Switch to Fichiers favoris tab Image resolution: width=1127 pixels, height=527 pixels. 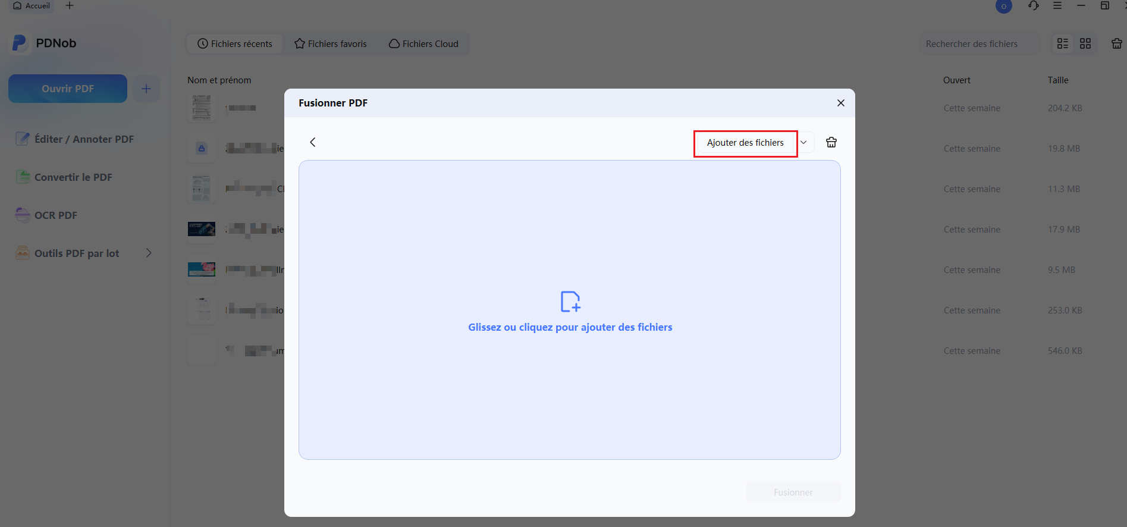[x=331, y=44]
